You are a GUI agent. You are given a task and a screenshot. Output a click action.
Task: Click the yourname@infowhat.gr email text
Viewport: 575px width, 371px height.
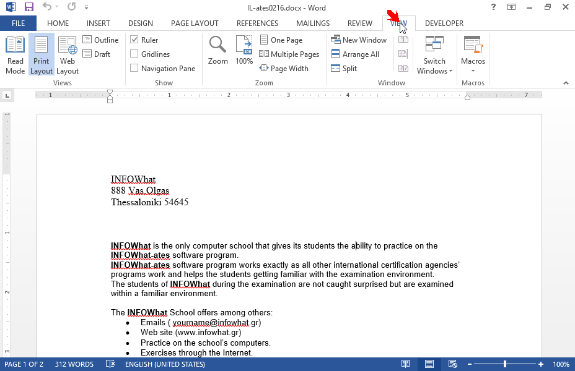coord(216,323)
